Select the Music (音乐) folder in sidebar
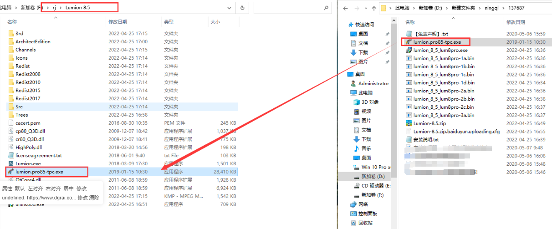The image size is (552, 229). tap(366, 148)
